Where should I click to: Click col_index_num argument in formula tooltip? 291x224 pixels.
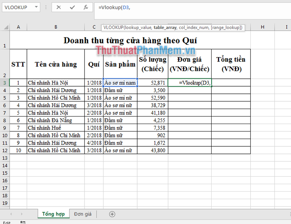[194, 27]
